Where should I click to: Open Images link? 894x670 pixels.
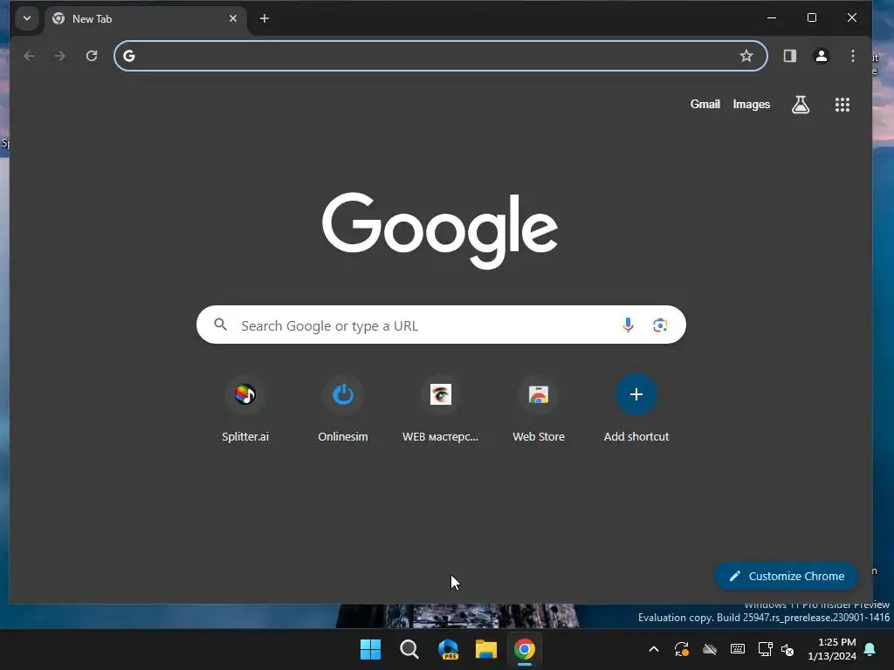[751, 105]
